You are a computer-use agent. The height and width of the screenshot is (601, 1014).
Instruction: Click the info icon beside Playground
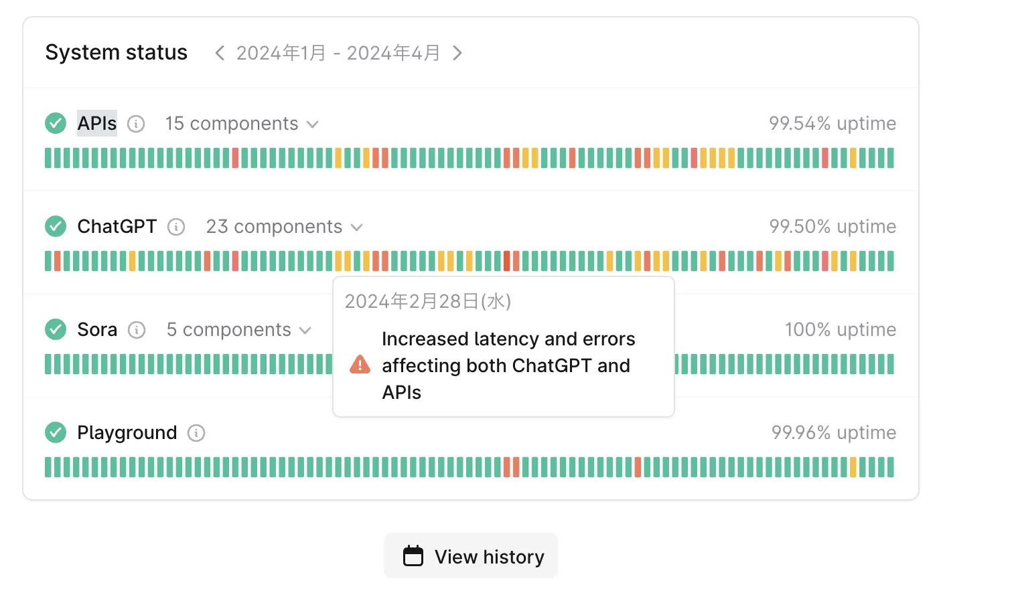pyautogui.click(x=196, y=433)
